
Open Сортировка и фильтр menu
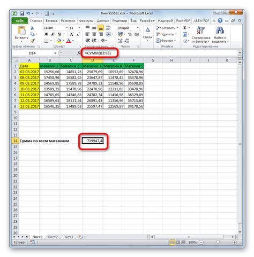(x=200, y=35)
